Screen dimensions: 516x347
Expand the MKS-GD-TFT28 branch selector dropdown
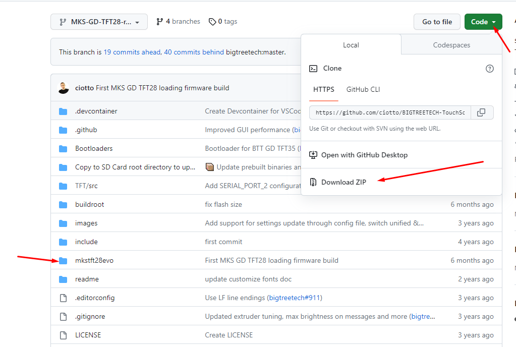point(99,22)
